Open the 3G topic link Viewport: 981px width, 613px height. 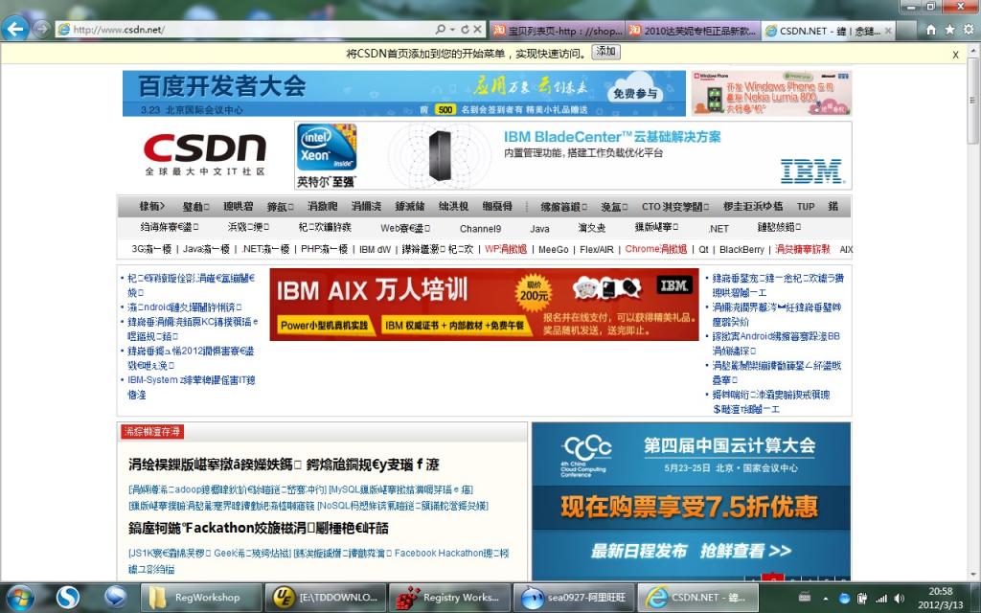pyautogui.click(x=150, y=249)
